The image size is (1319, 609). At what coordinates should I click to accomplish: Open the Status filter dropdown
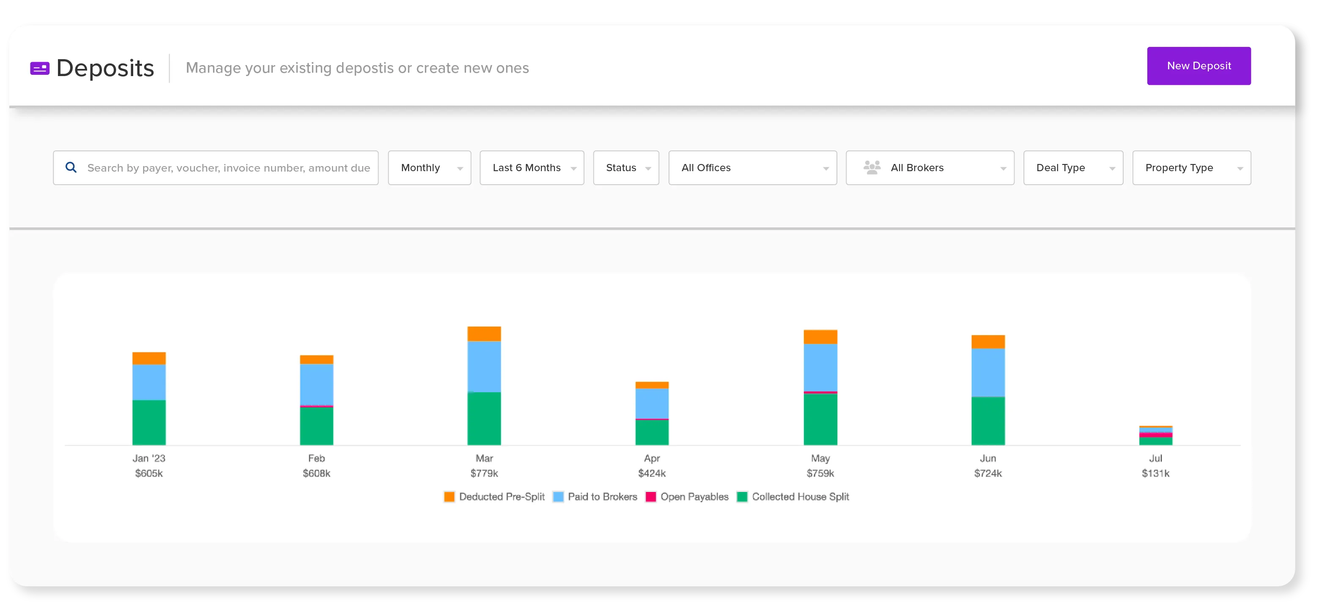pyautogui.click(x=626, y=168)
